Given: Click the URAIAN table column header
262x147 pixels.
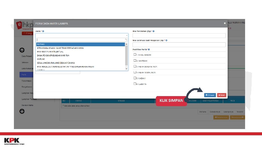Looking at the screenshot, I should click(x=121, y=101).
